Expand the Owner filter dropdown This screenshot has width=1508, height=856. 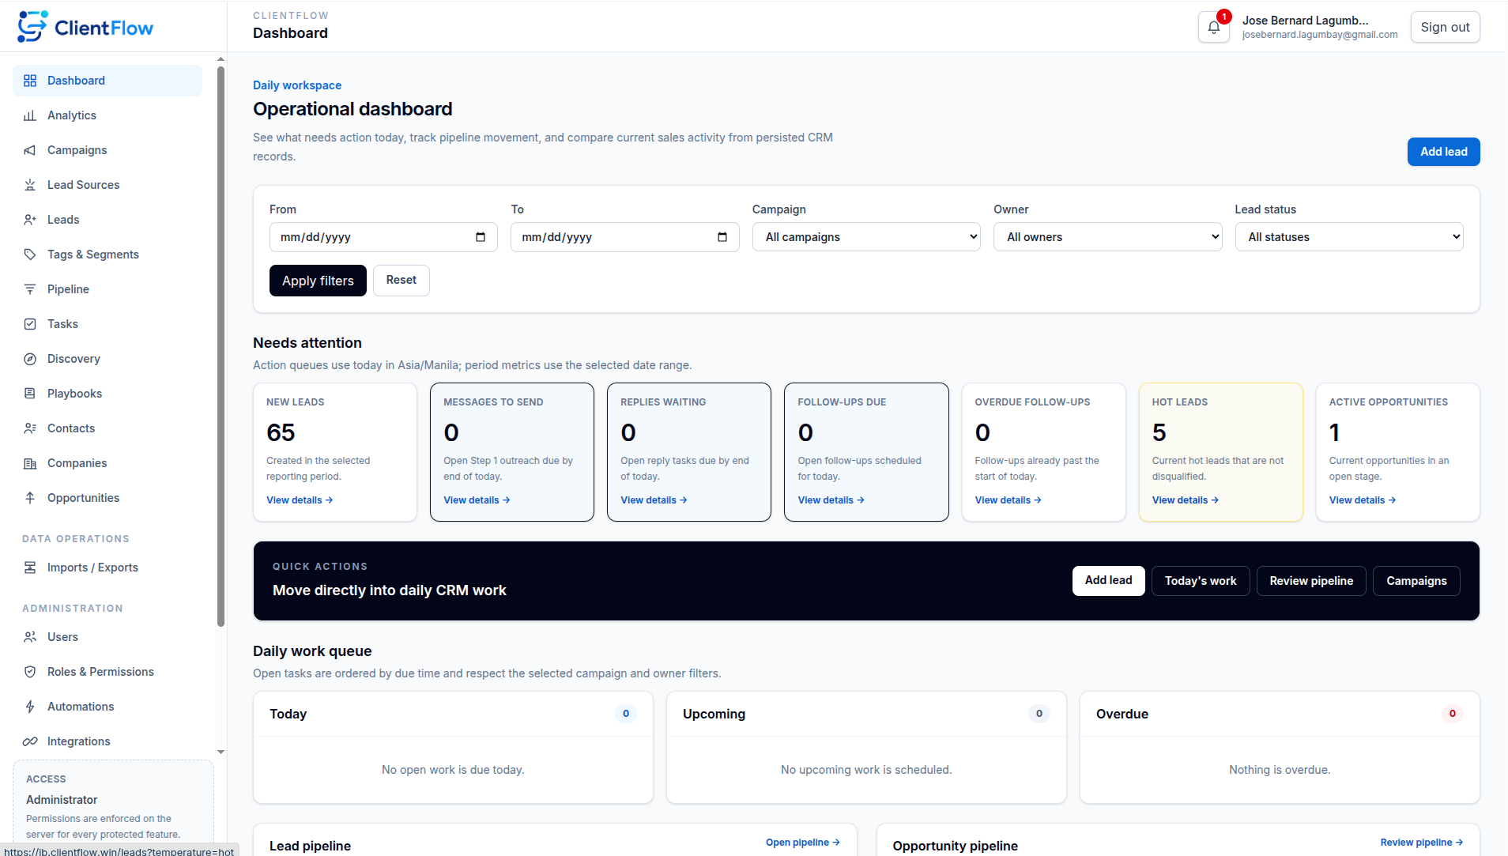point(1107,237)
